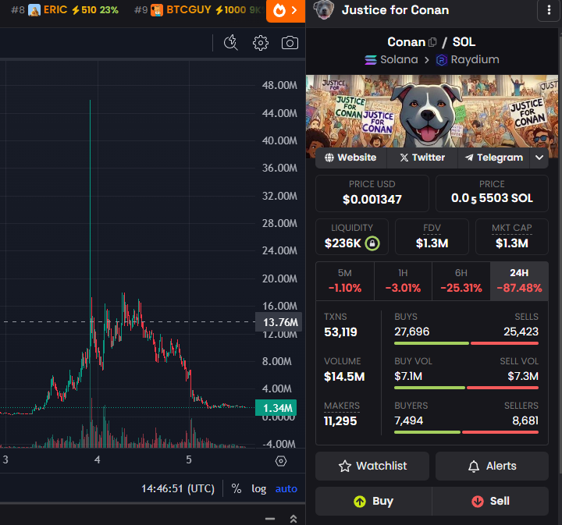
Task: Copy the Conan token address icon
Action: pos(432,42)
